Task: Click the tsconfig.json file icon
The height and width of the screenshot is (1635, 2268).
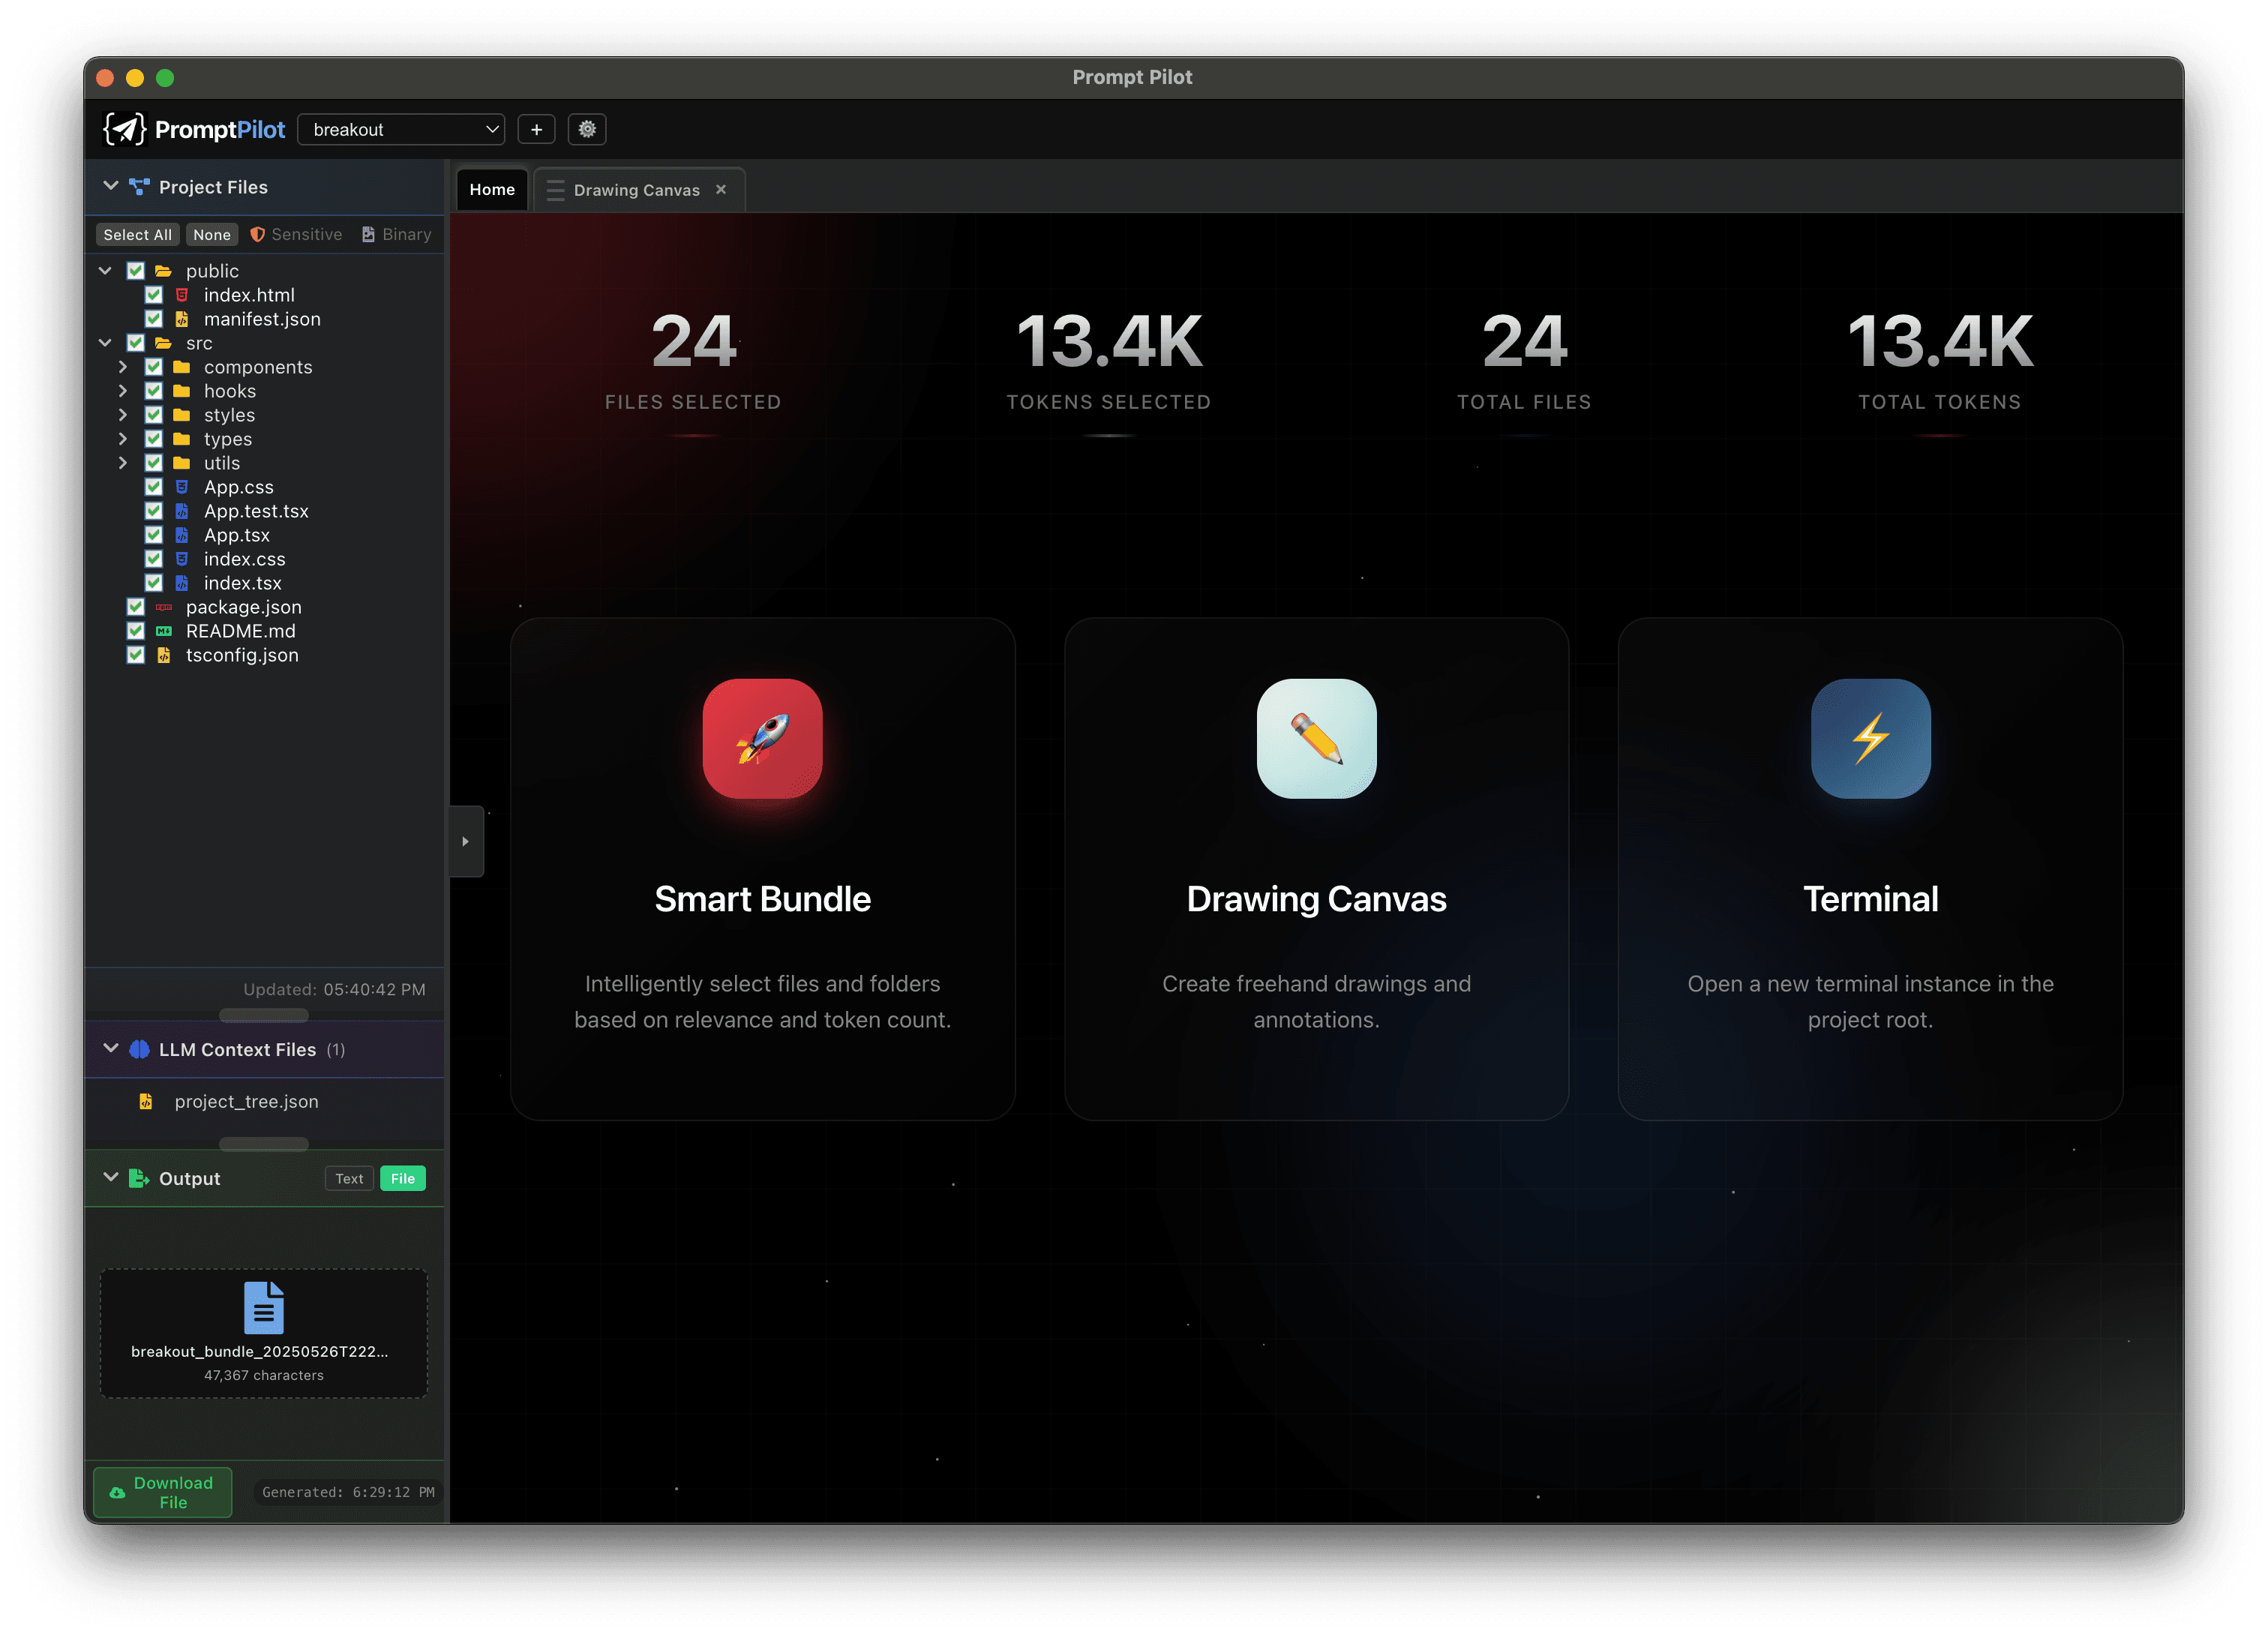Action: coord(164,655)
